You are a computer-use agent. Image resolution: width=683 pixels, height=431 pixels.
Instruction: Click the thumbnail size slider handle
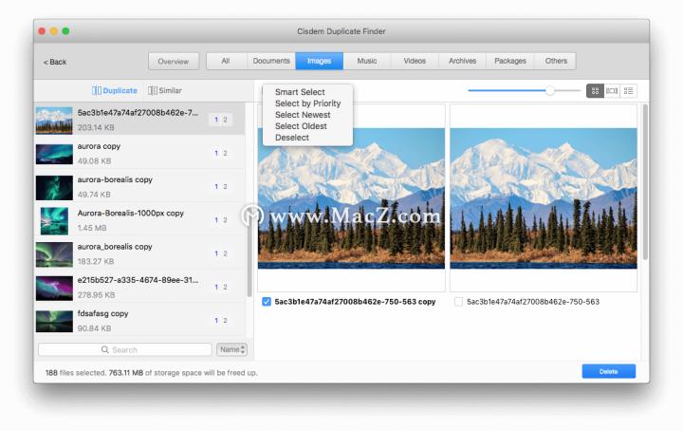coord(549,90)
